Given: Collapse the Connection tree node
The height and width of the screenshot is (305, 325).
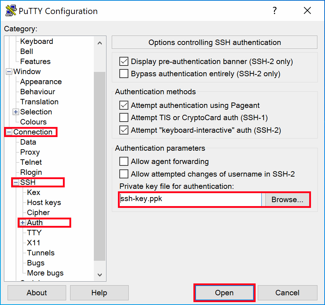Looking at the screenshot, I should point(9,132).
